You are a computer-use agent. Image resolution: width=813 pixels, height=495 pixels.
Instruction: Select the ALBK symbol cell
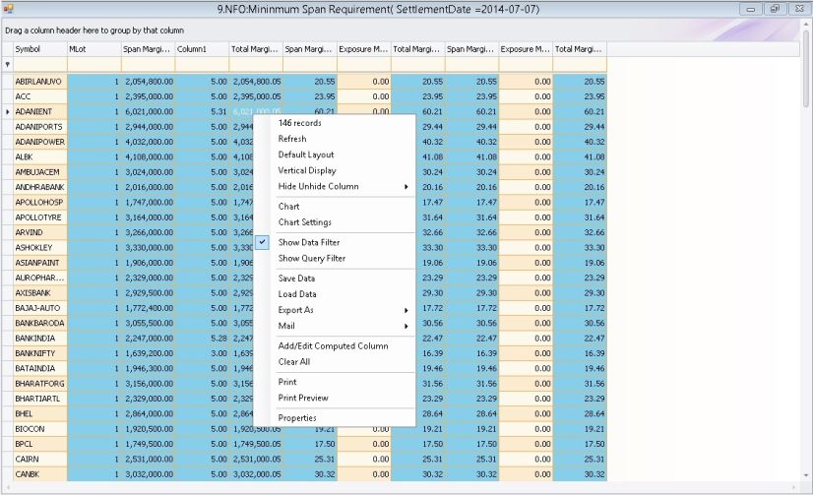[x=40, y=156]
